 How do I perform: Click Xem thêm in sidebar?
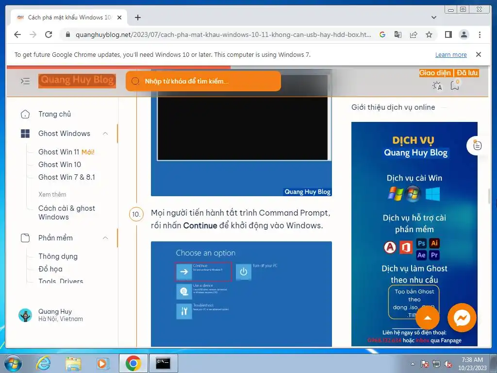click(52, 194)
